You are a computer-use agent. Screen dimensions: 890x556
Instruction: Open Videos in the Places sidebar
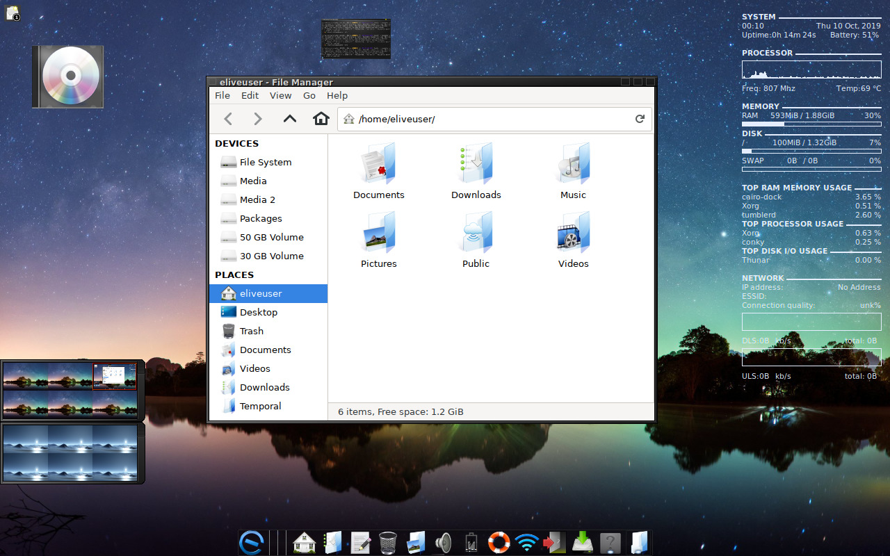(268, 368)
